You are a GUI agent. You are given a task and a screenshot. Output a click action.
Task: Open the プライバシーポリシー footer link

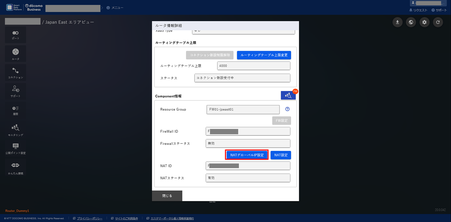point(89,218)
